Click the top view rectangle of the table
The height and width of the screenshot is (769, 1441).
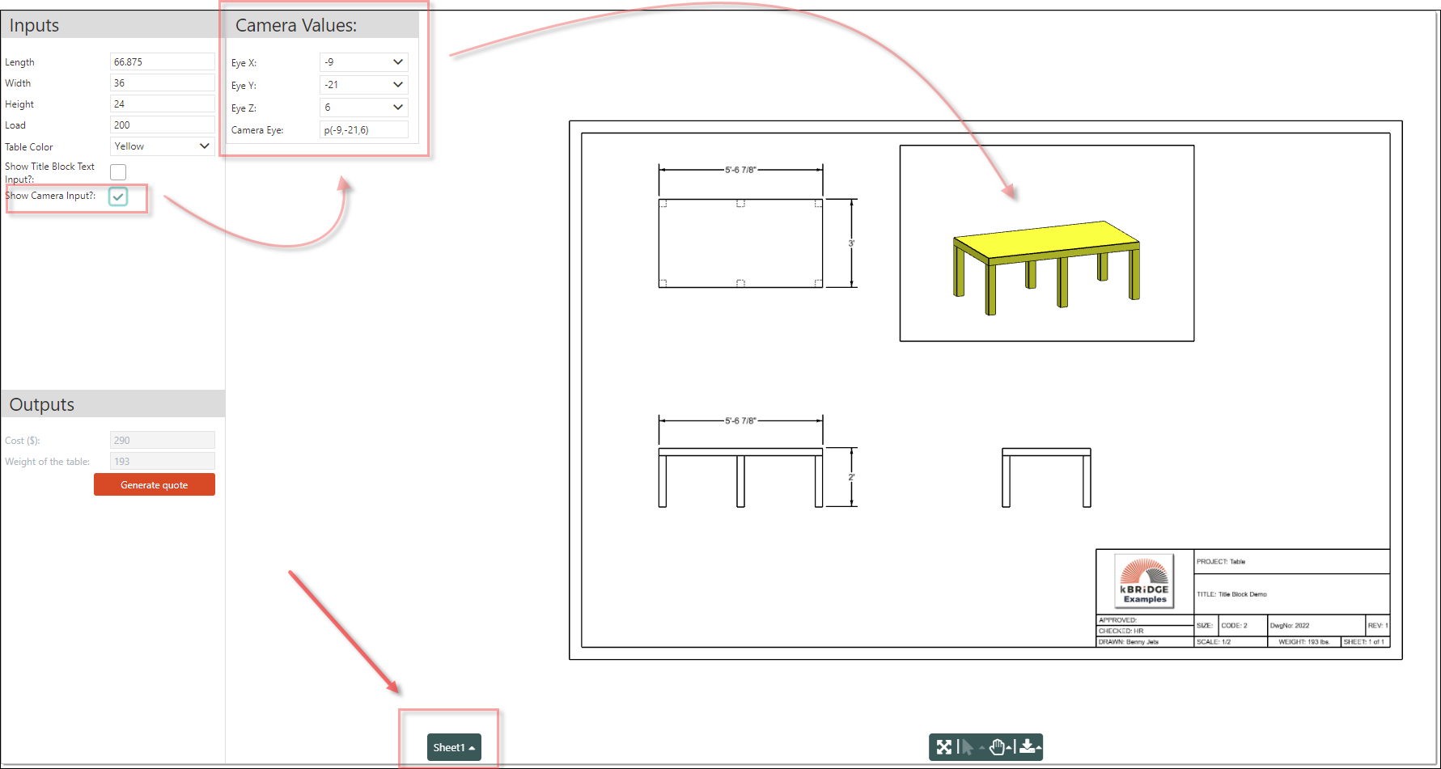coord(740,243)
